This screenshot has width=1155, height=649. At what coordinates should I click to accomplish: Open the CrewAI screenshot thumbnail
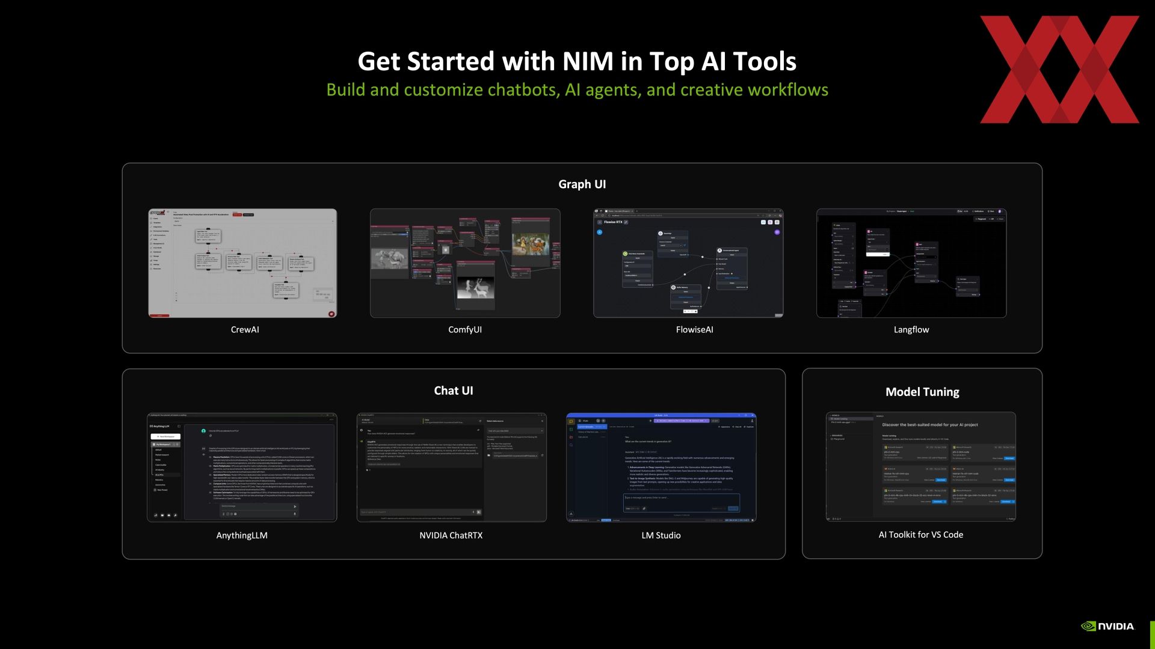click(x=242, y=263)
